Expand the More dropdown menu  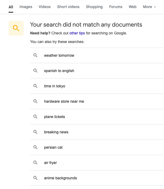149,7
